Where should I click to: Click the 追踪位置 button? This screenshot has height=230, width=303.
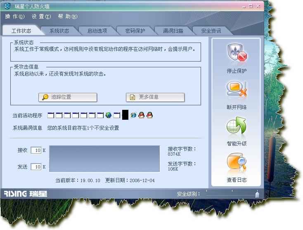point(68,97)
